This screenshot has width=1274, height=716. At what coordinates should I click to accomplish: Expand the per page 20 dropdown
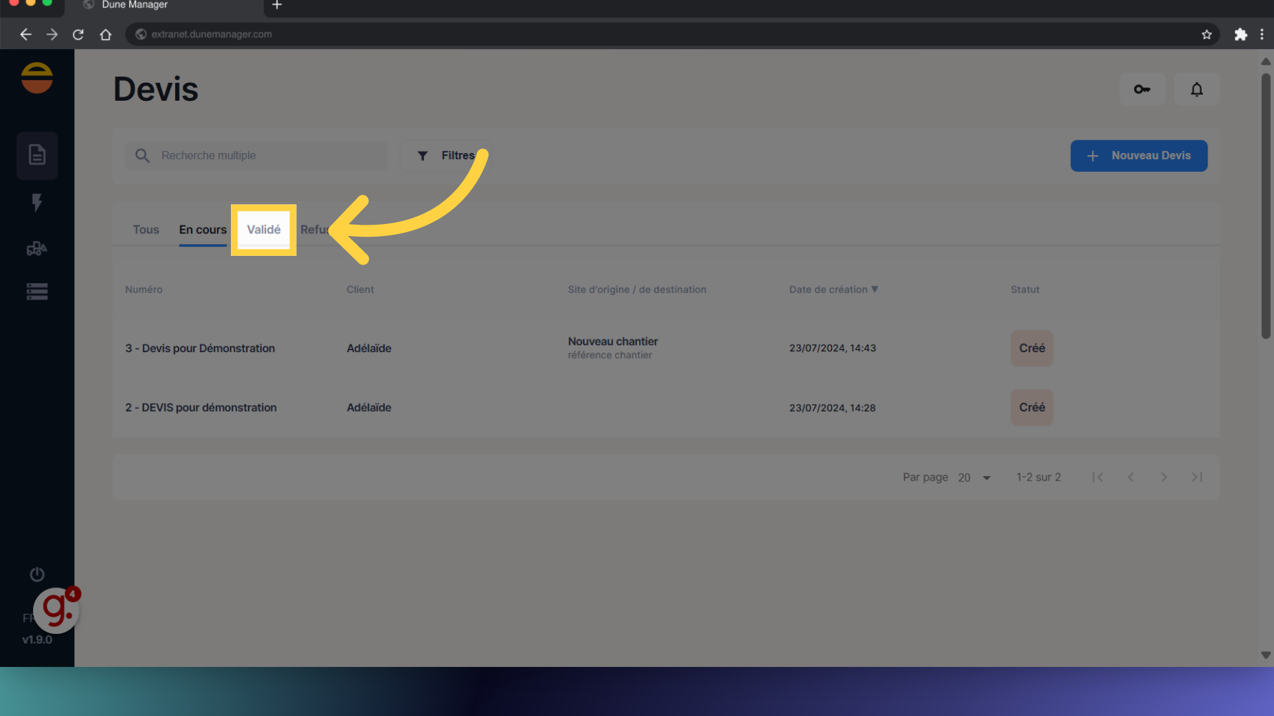pos(975,477)
